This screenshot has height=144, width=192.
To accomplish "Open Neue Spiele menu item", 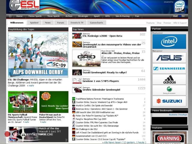I will (x=53, y=16).
